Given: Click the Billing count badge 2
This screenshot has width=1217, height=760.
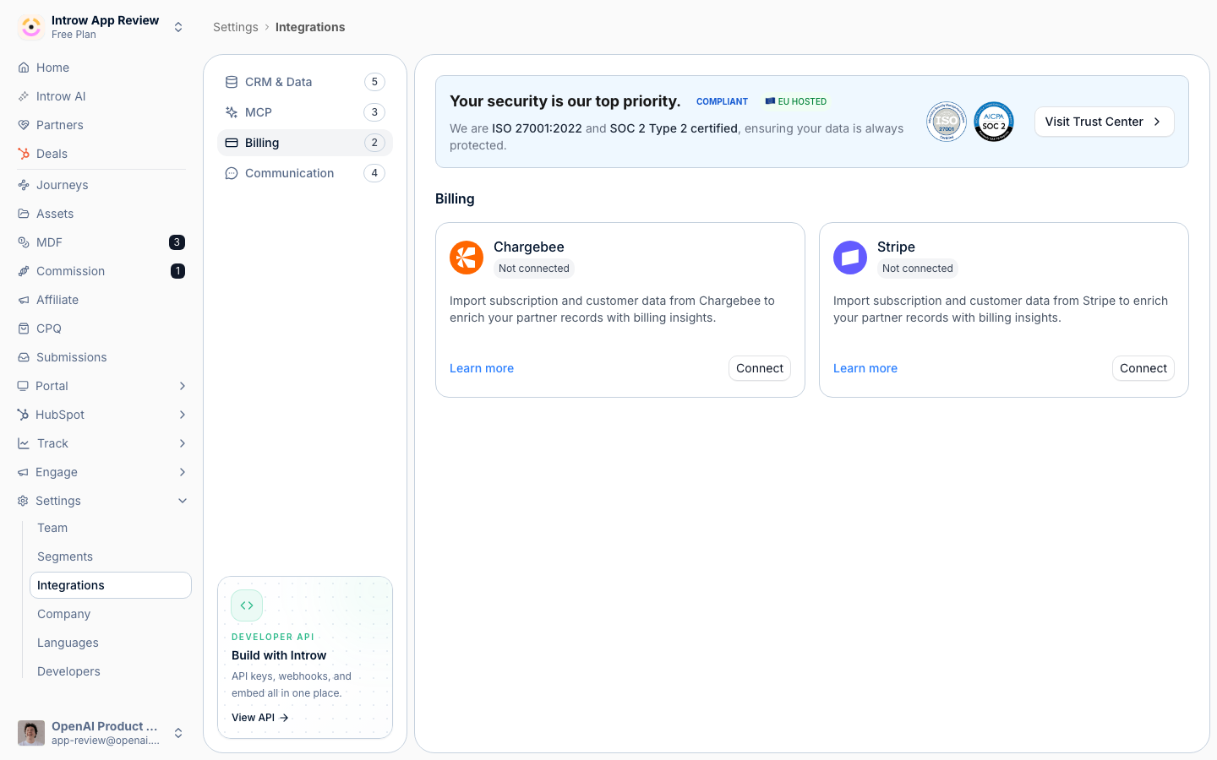Looking at the screenshot, I should [x=374, y=143].
